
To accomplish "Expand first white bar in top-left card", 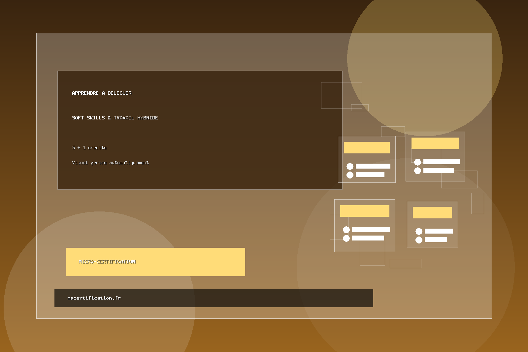I will point(373,166).
